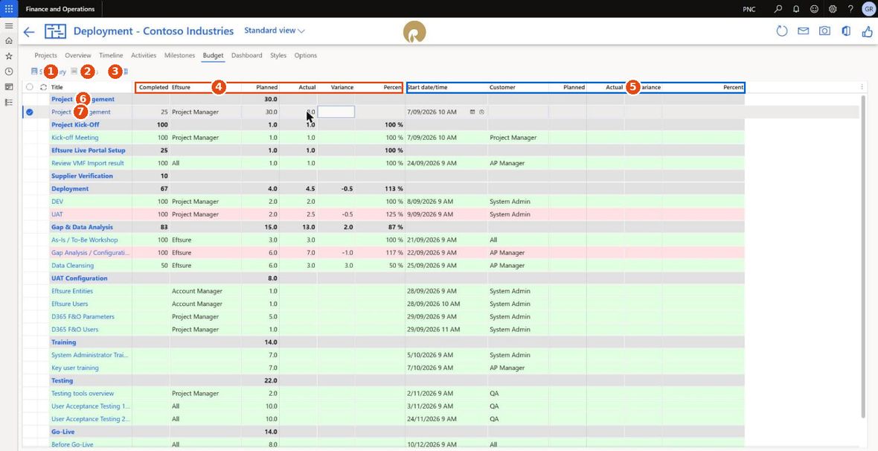Screen dimensions: 878x451
Task: Click the grid refresh icon beside Title header
Action: [43, 87]
